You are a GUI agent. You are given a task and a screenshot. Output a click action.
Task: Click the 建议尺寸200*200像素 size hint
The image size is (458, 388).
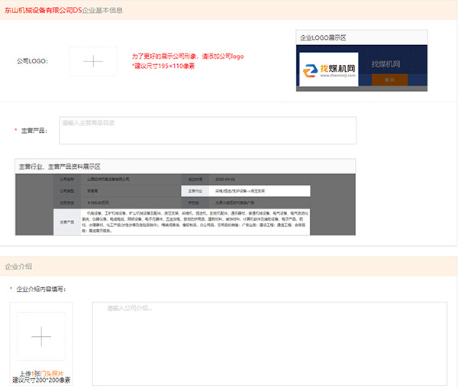pos(41,380)
